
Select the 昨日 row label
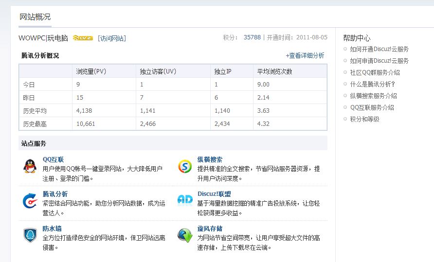pyautogui.click(x=29, y=98)
